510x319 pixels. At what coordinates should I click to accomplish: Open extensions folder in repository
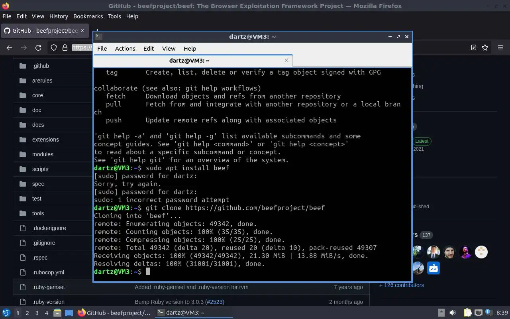[x=45, y=140]
